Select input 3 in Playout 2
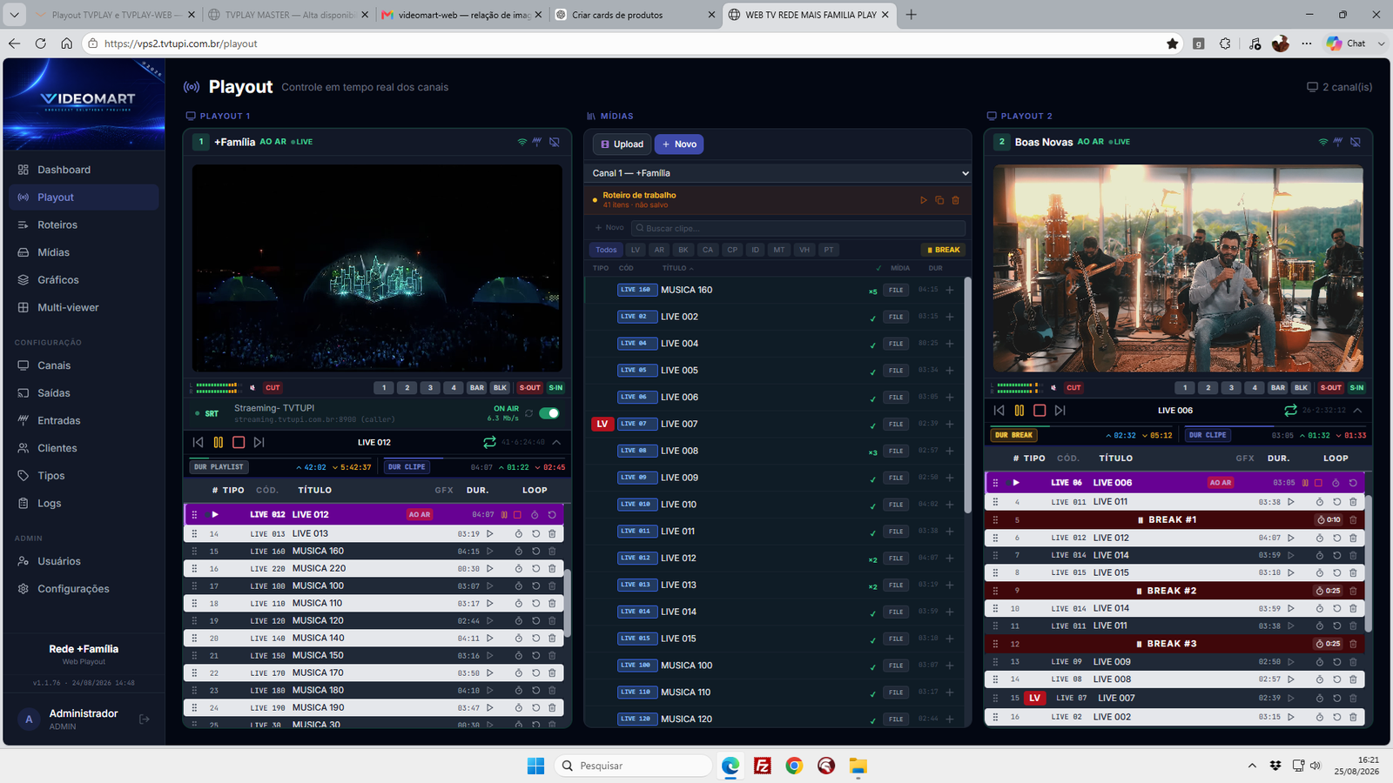 1231,388
